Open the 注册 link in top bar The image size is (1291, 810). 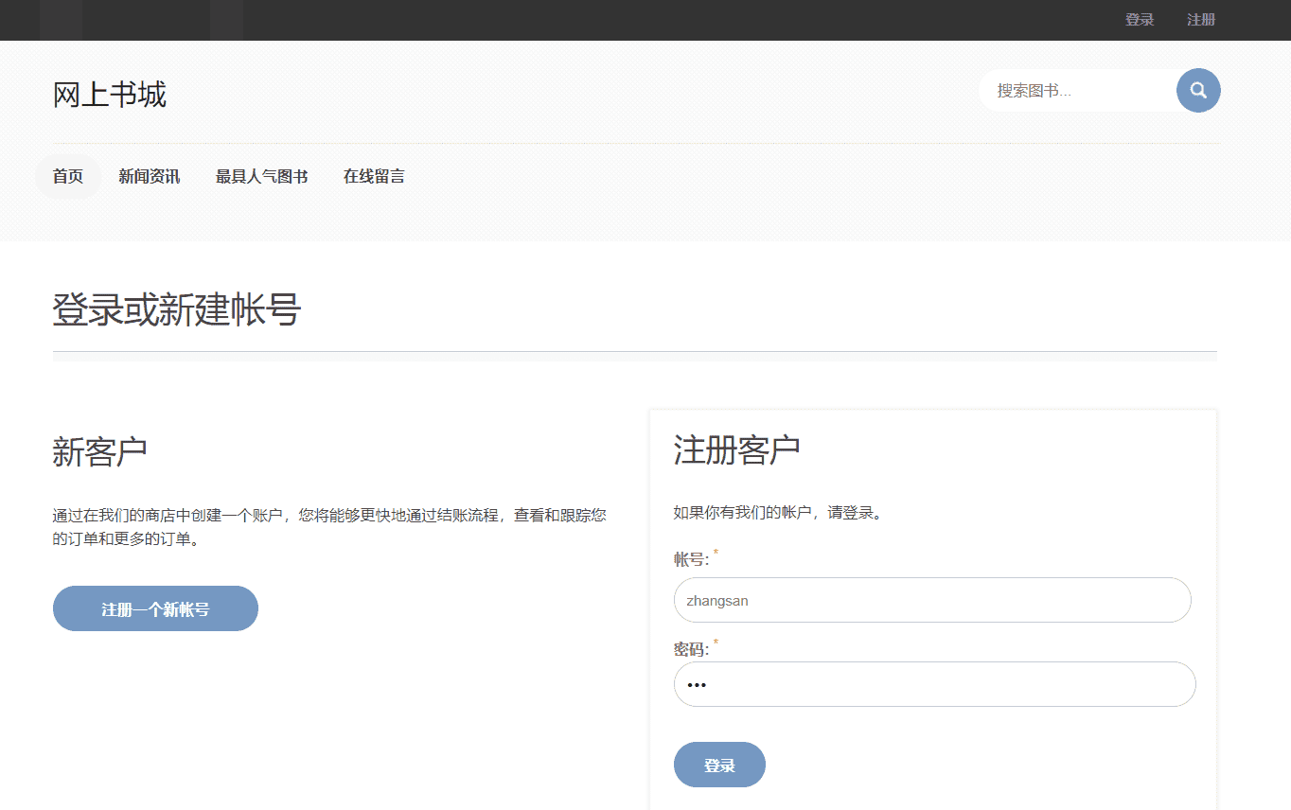tap(1201, 20)
